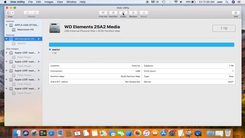
Task: Open the Help menu
Action: coord(83,2)
